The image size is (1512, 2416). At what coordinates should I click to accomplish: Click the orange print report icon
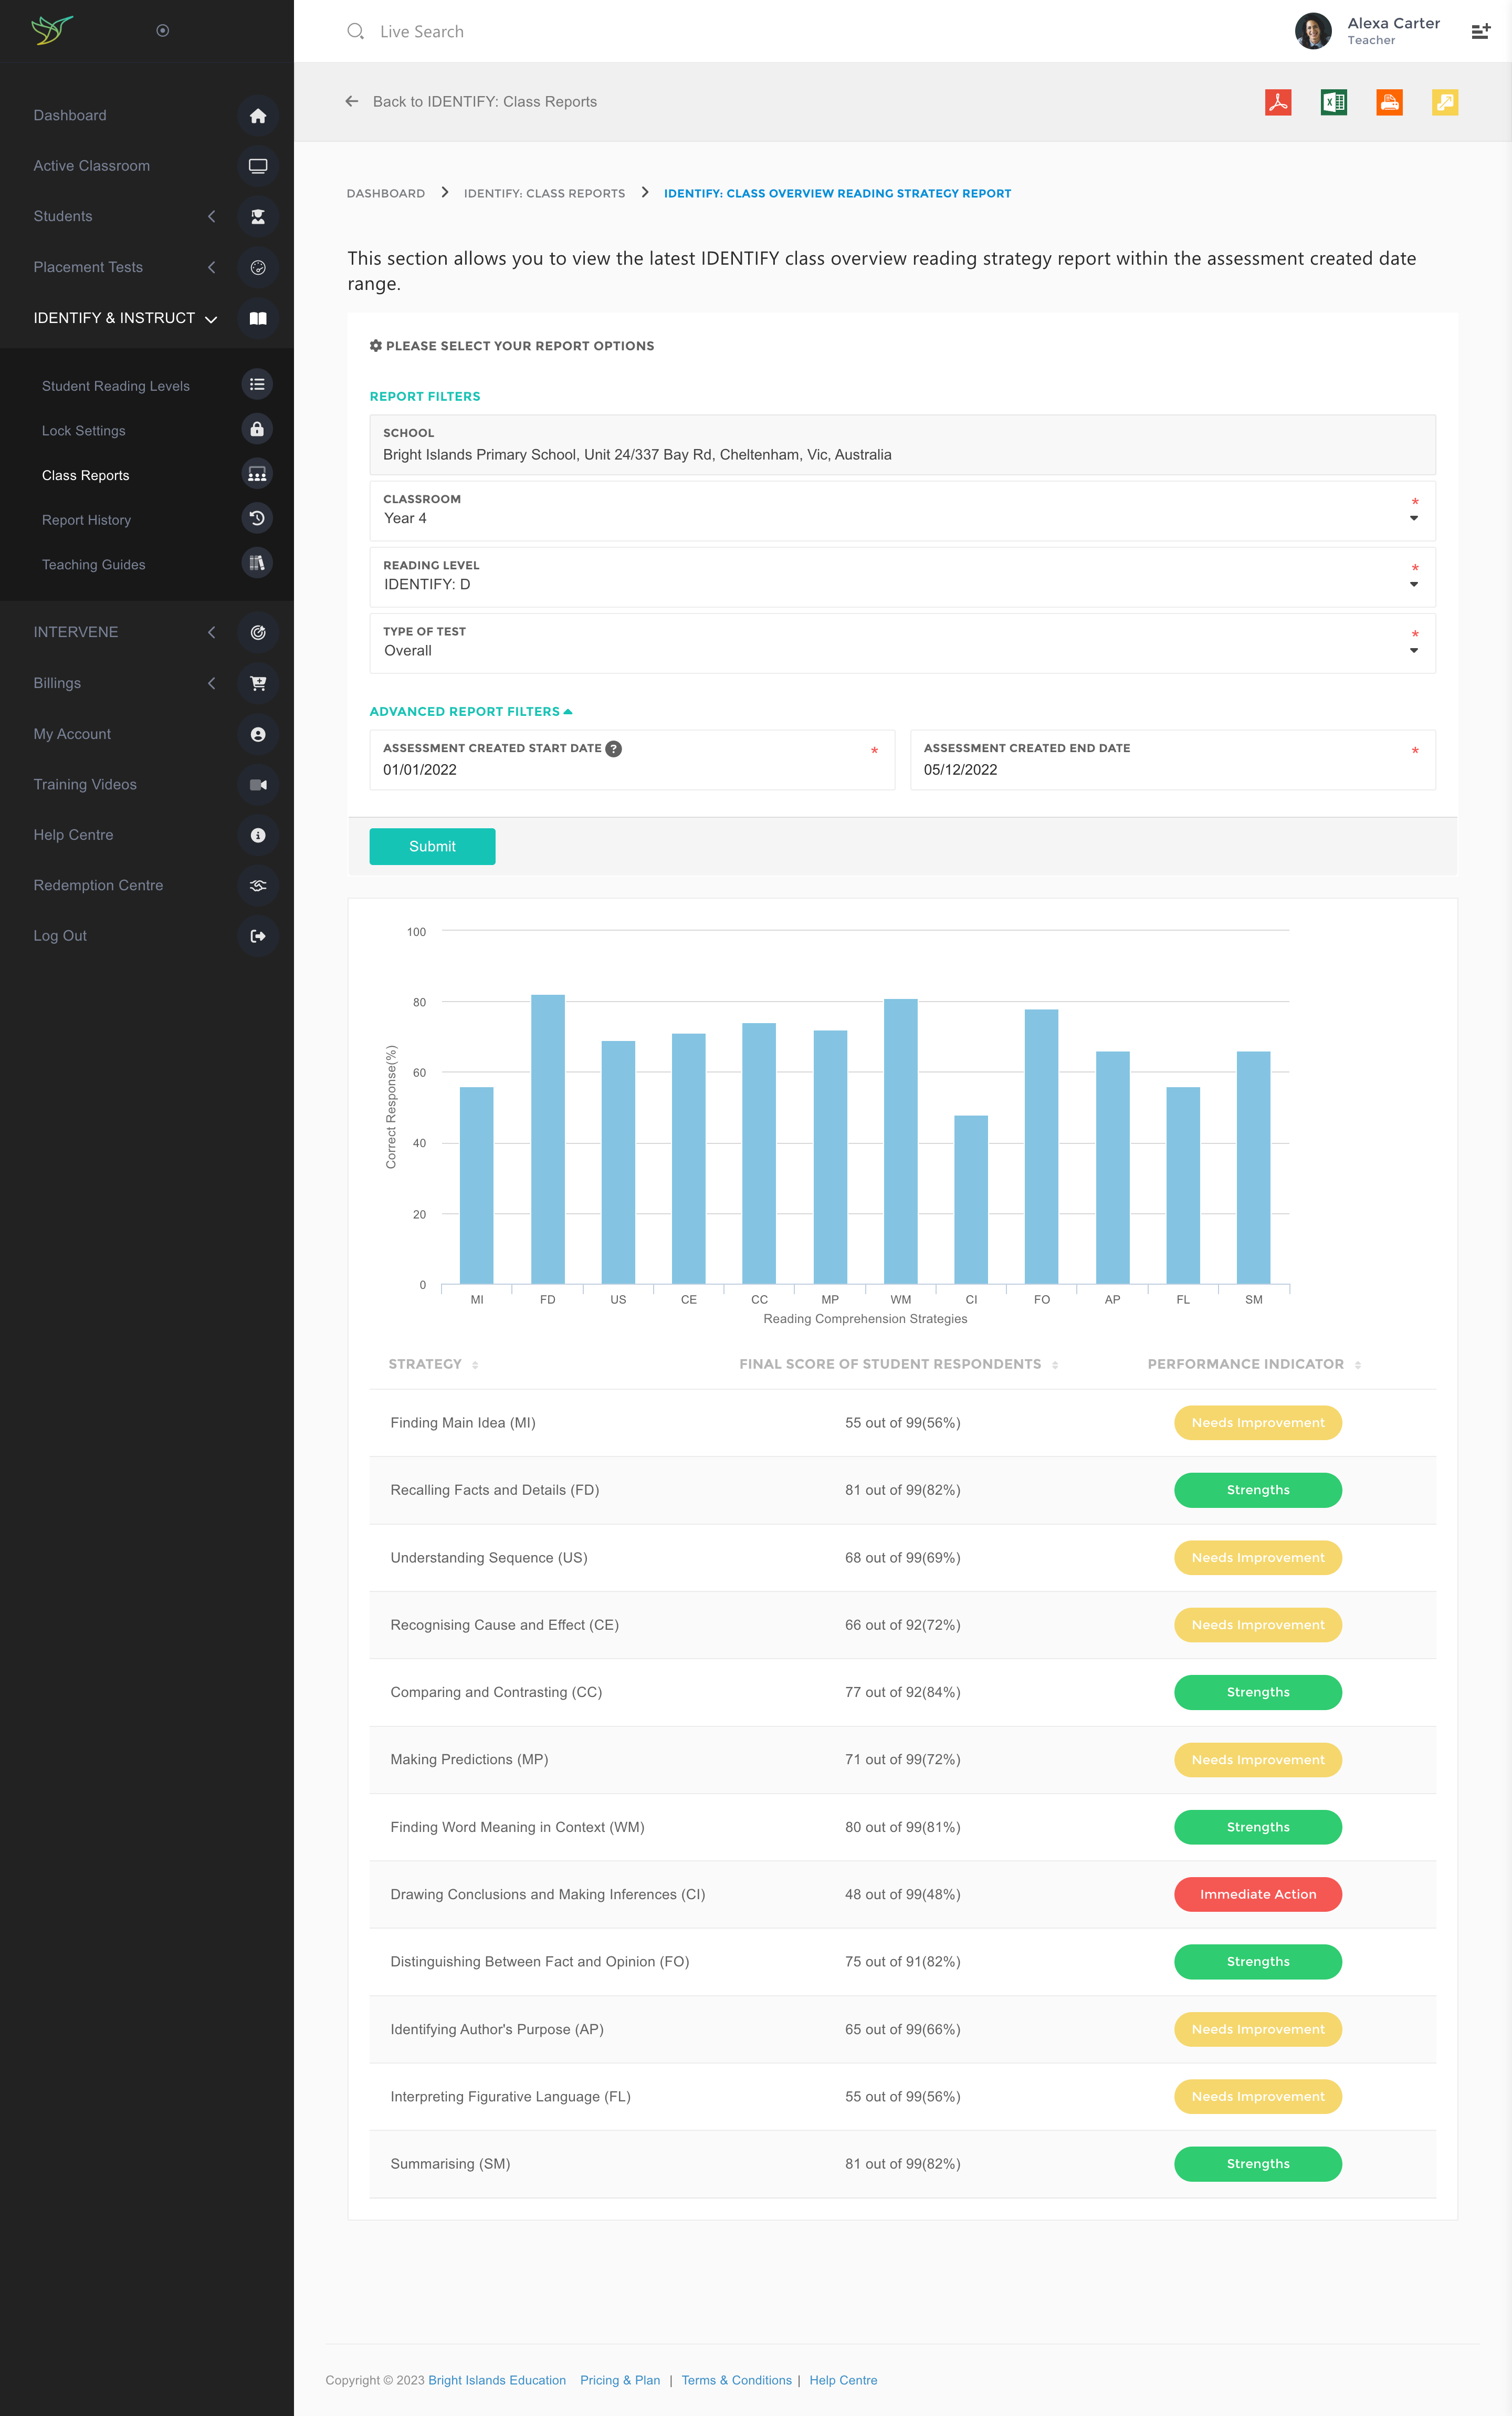[x=1389, y=102]
